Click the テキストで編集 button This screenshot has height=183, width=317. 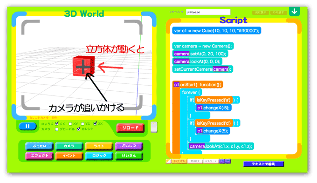point(264,164)
